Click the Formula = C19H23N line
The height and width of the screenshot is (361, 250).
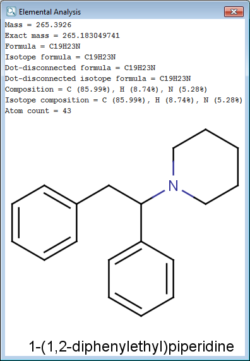coord(42,46)
